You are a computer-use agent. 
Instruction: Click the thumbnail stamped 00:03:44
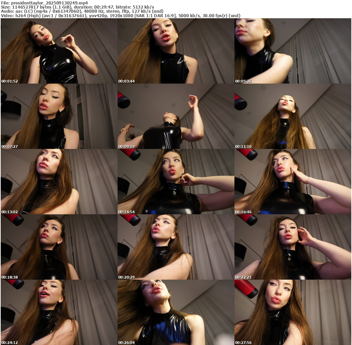pos(176,51)
